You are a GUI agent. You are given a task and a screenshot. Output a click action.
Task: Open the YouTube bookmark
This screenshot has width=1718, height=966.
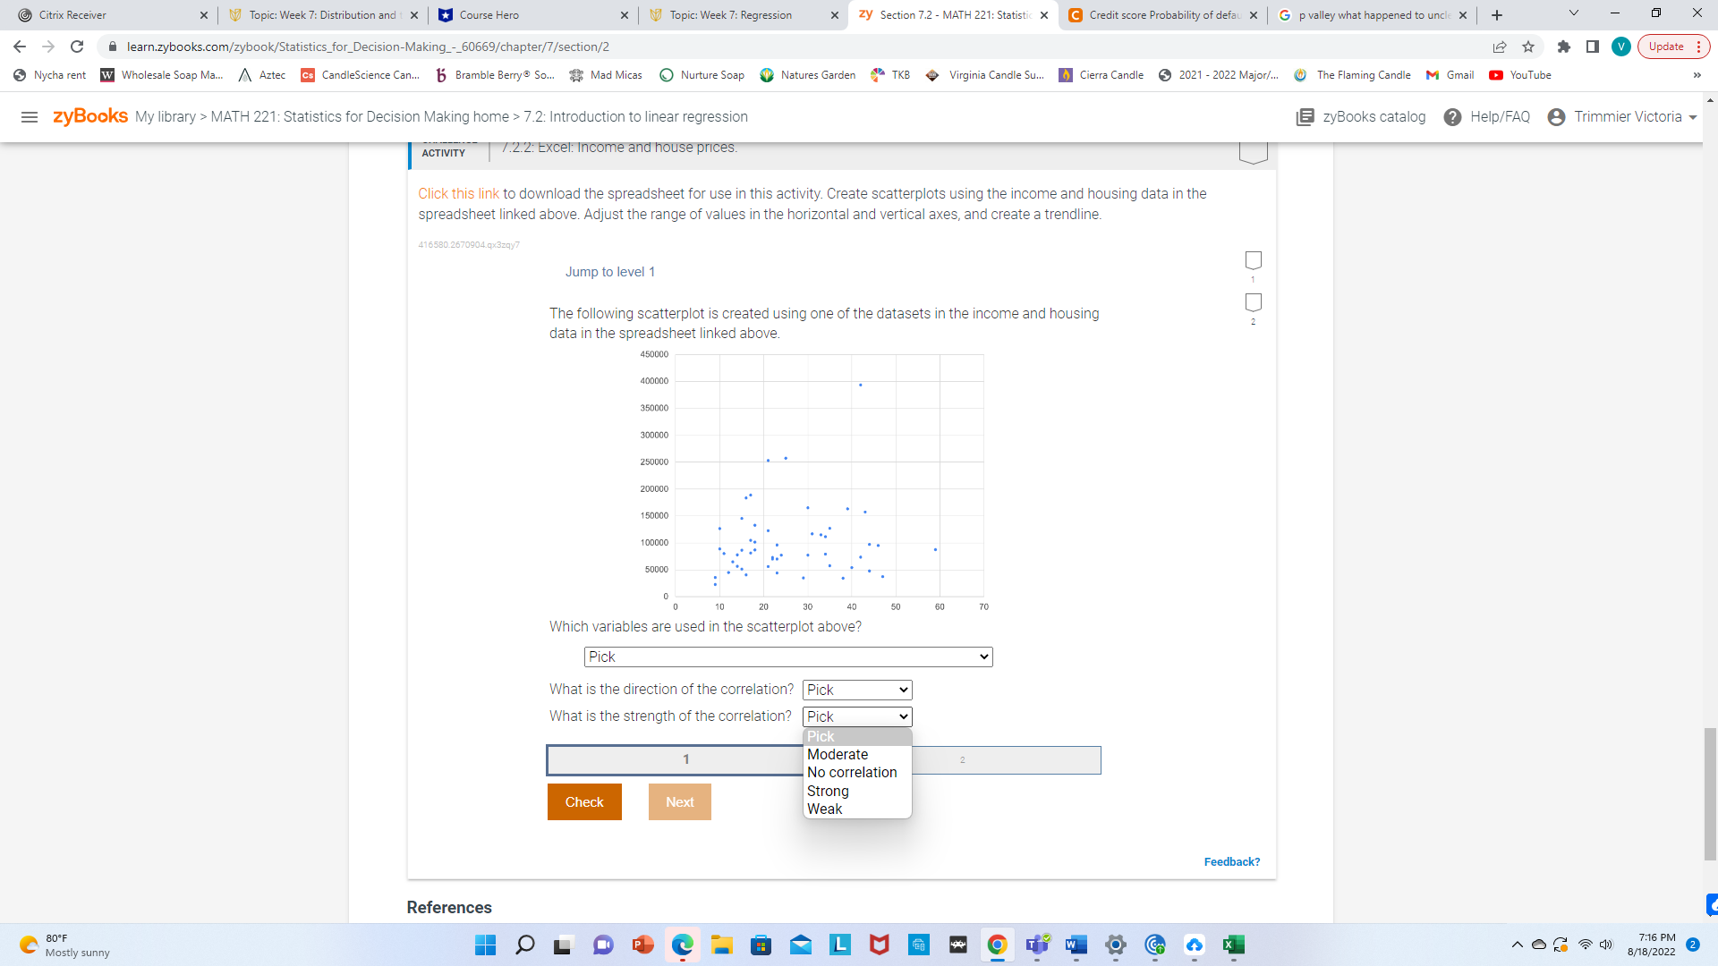1518,75
